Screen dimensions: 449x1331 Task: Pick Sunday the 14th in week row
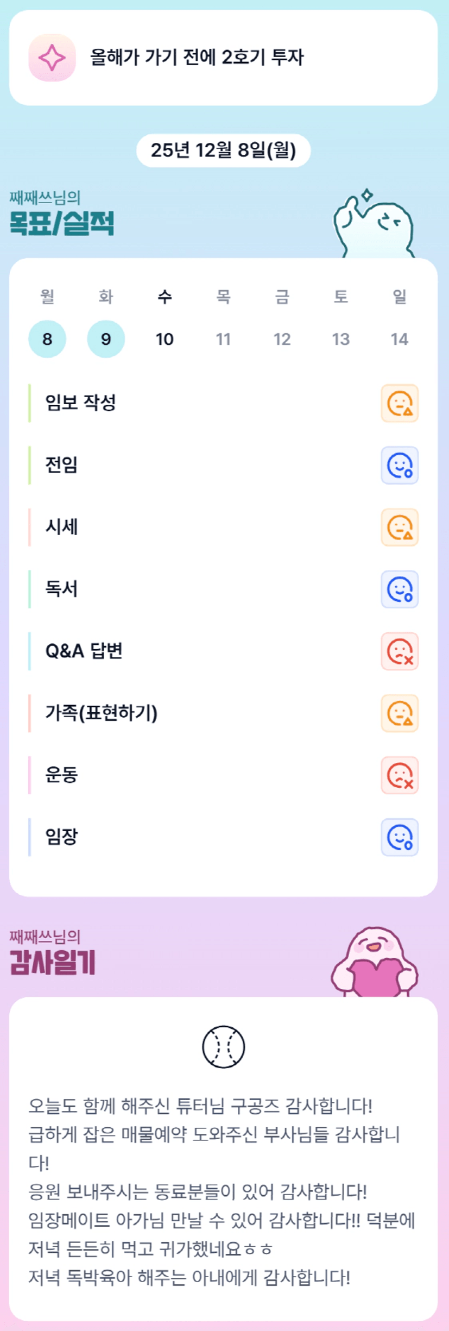[x=399, y=339]
